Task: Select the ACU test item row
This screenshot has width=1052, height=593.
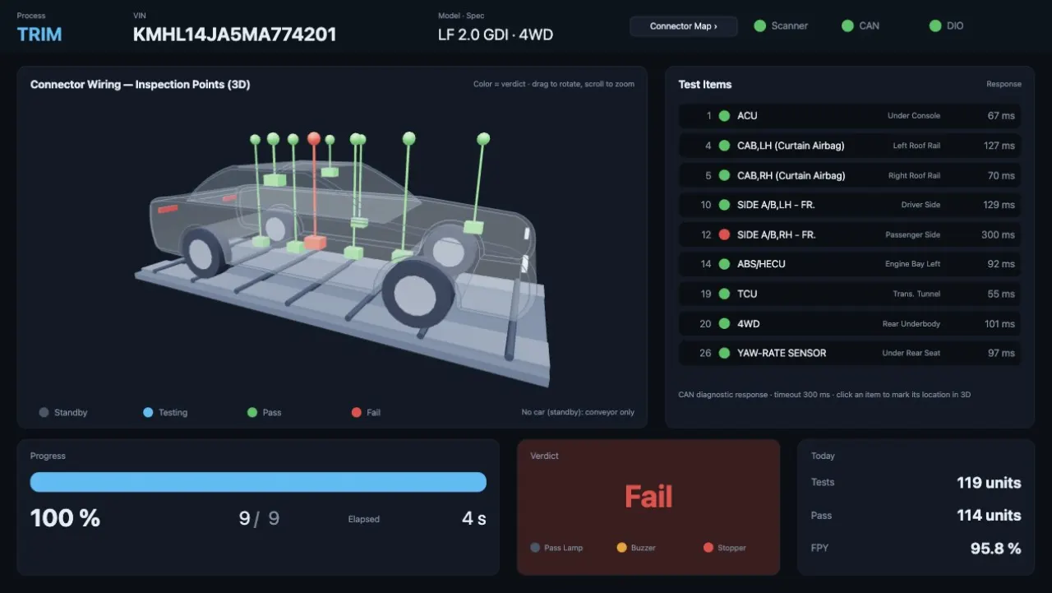Action: pyautogui.click(x=850, y=116)
